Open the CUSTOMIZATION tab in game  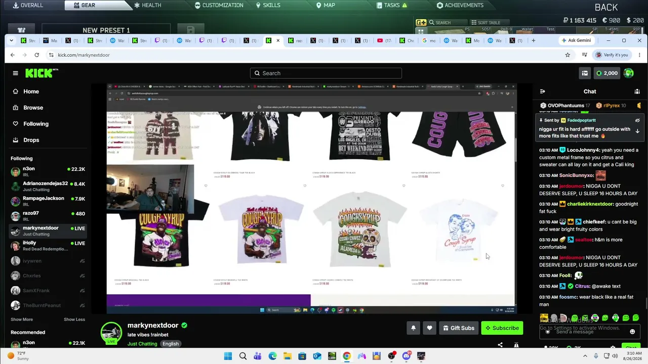[x=219, y=5]
